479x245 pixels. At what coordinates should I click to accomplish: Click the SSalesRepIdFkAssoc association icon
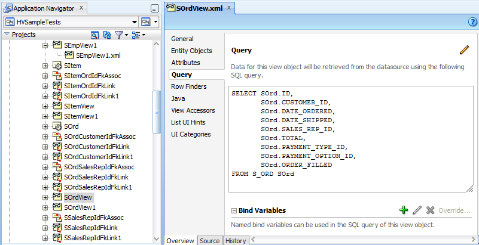pos(57,218)
